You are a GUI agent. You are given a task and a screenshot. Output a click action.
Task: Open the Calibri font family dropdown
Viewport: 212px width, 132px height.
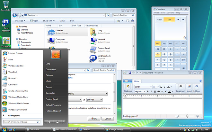pyautogui.click(x=143, y=87)
